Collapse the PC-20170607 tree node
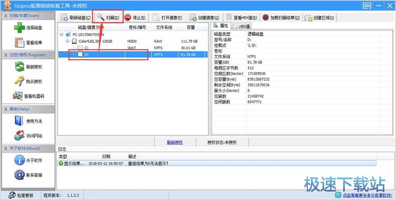Screen dimensions: 396x200 point(61,34)
